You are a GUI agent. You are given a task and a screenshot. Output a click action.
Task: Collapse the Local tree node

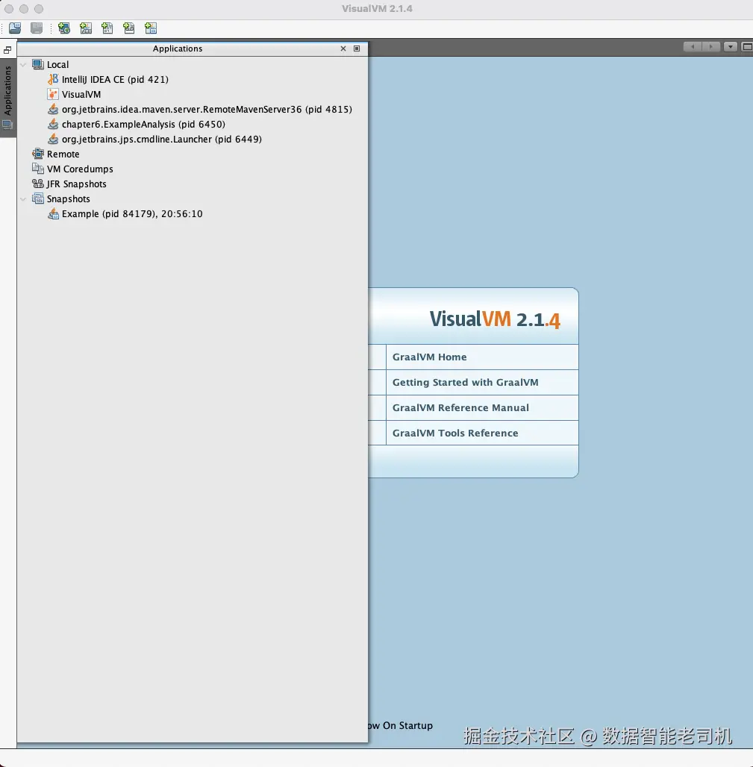tap(23, 65)
